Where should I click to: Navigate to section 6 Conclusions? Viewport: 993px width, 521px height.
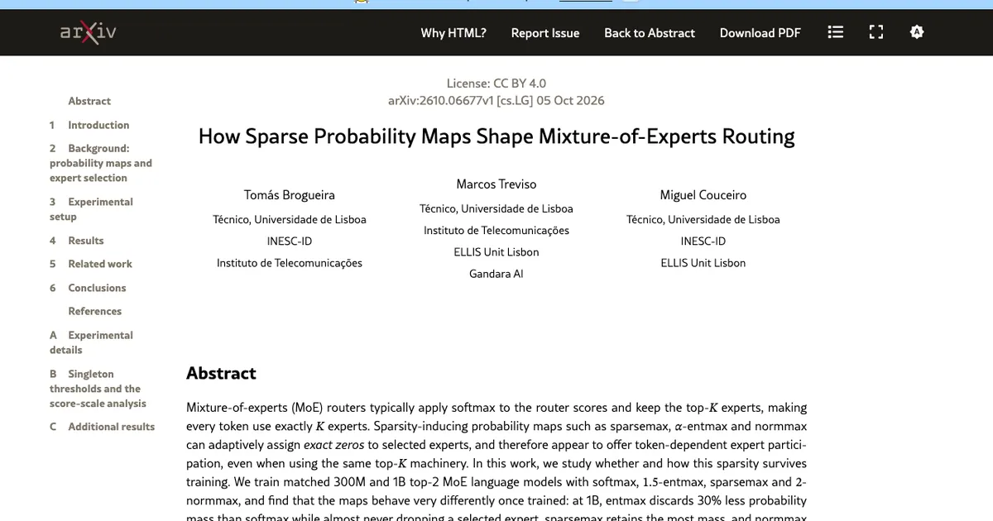[x=88, y=288]
